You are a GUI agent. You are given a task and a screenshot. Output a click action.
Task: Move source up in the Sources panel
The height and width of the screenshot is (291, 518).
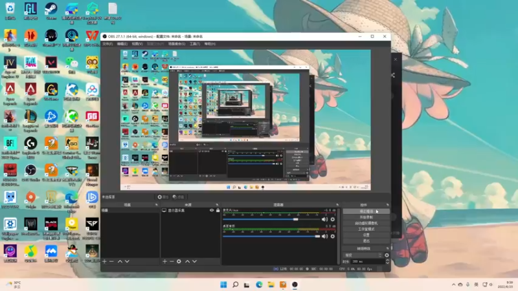187,261
